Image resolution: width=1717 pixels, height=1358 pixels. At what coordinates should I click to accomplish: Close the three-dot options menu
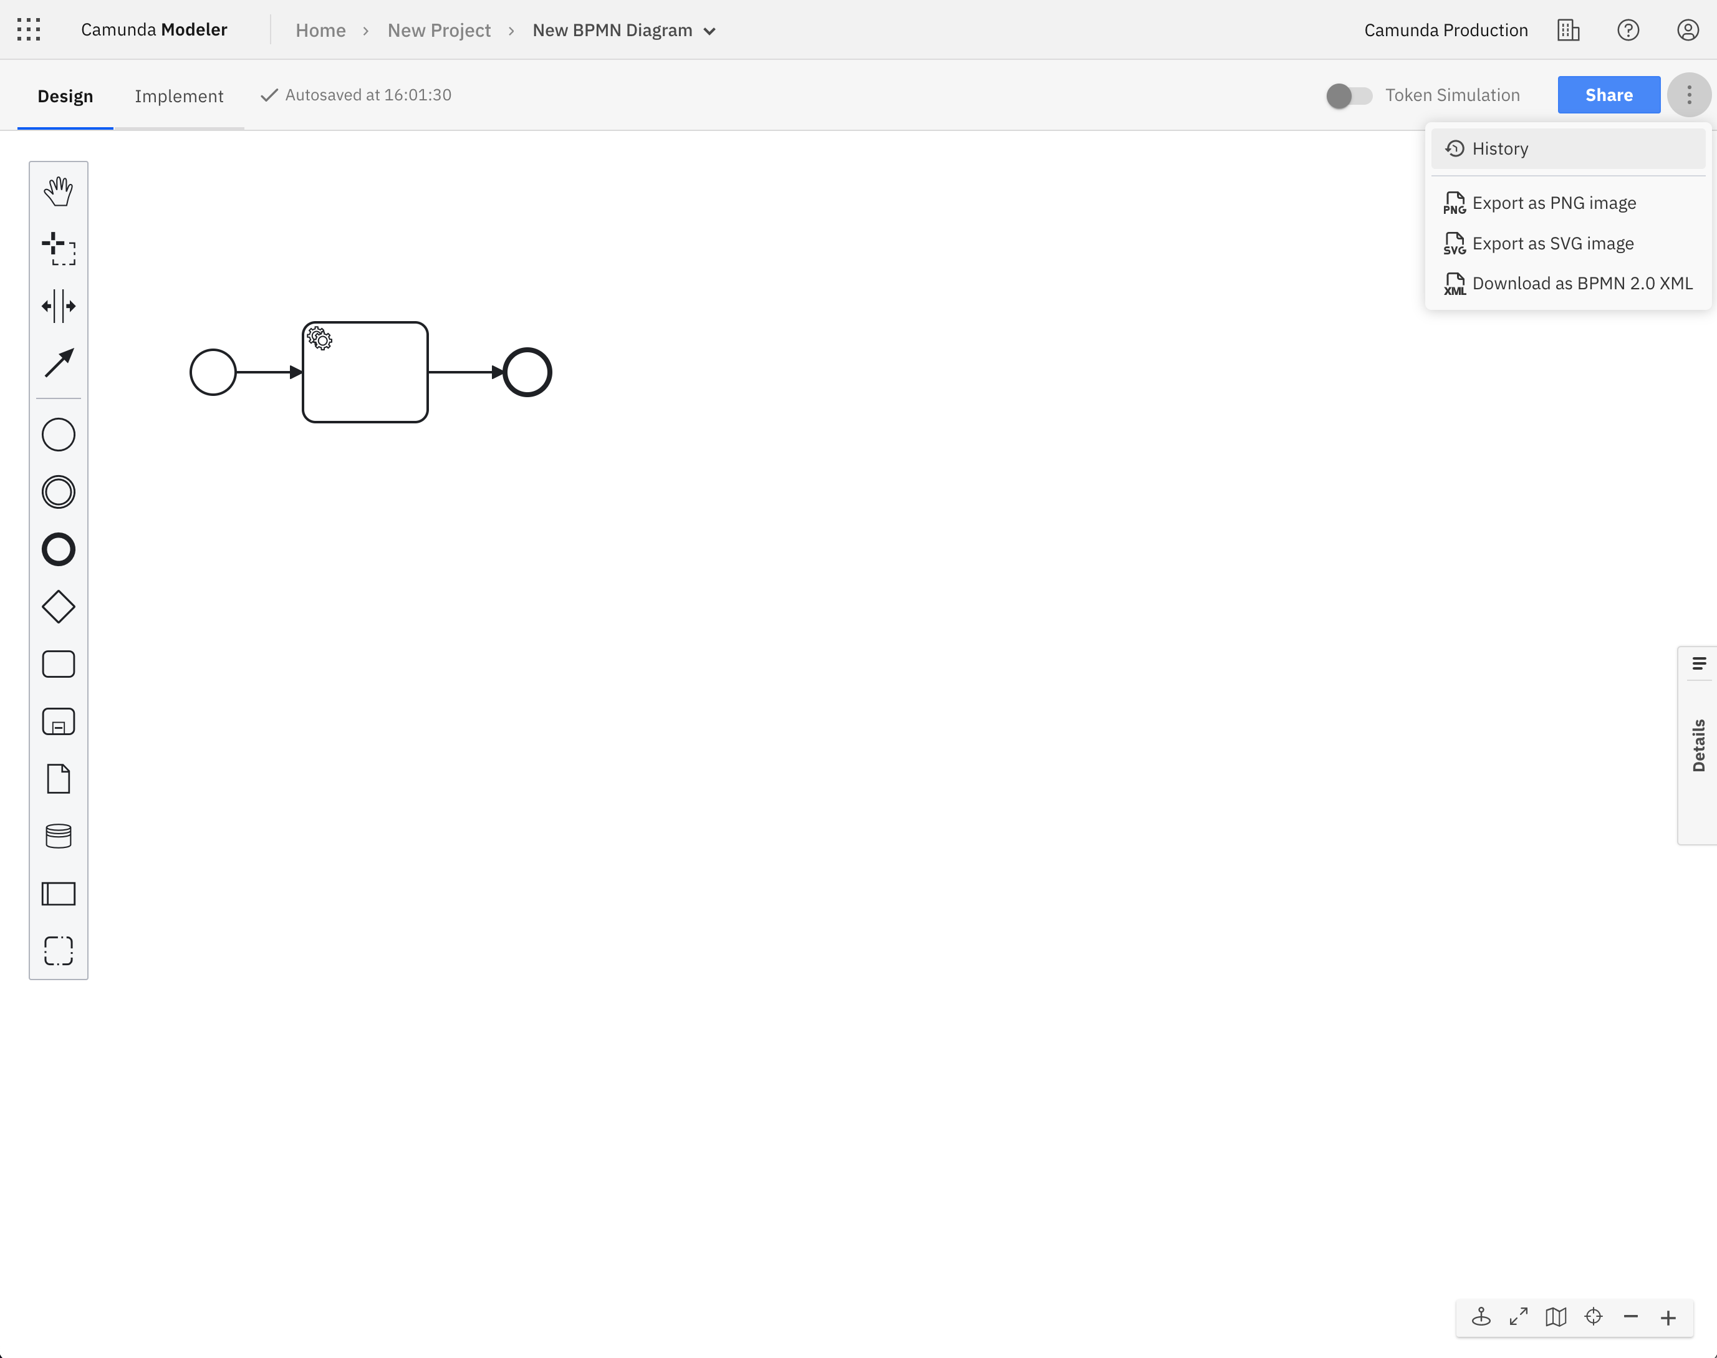1688,95
